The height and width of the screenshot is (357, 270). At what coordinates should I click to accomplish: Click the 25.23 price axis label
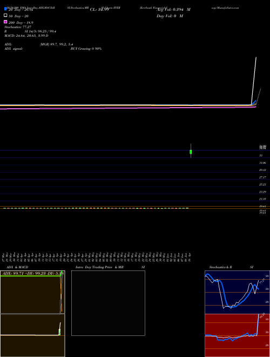coord(262,184)
